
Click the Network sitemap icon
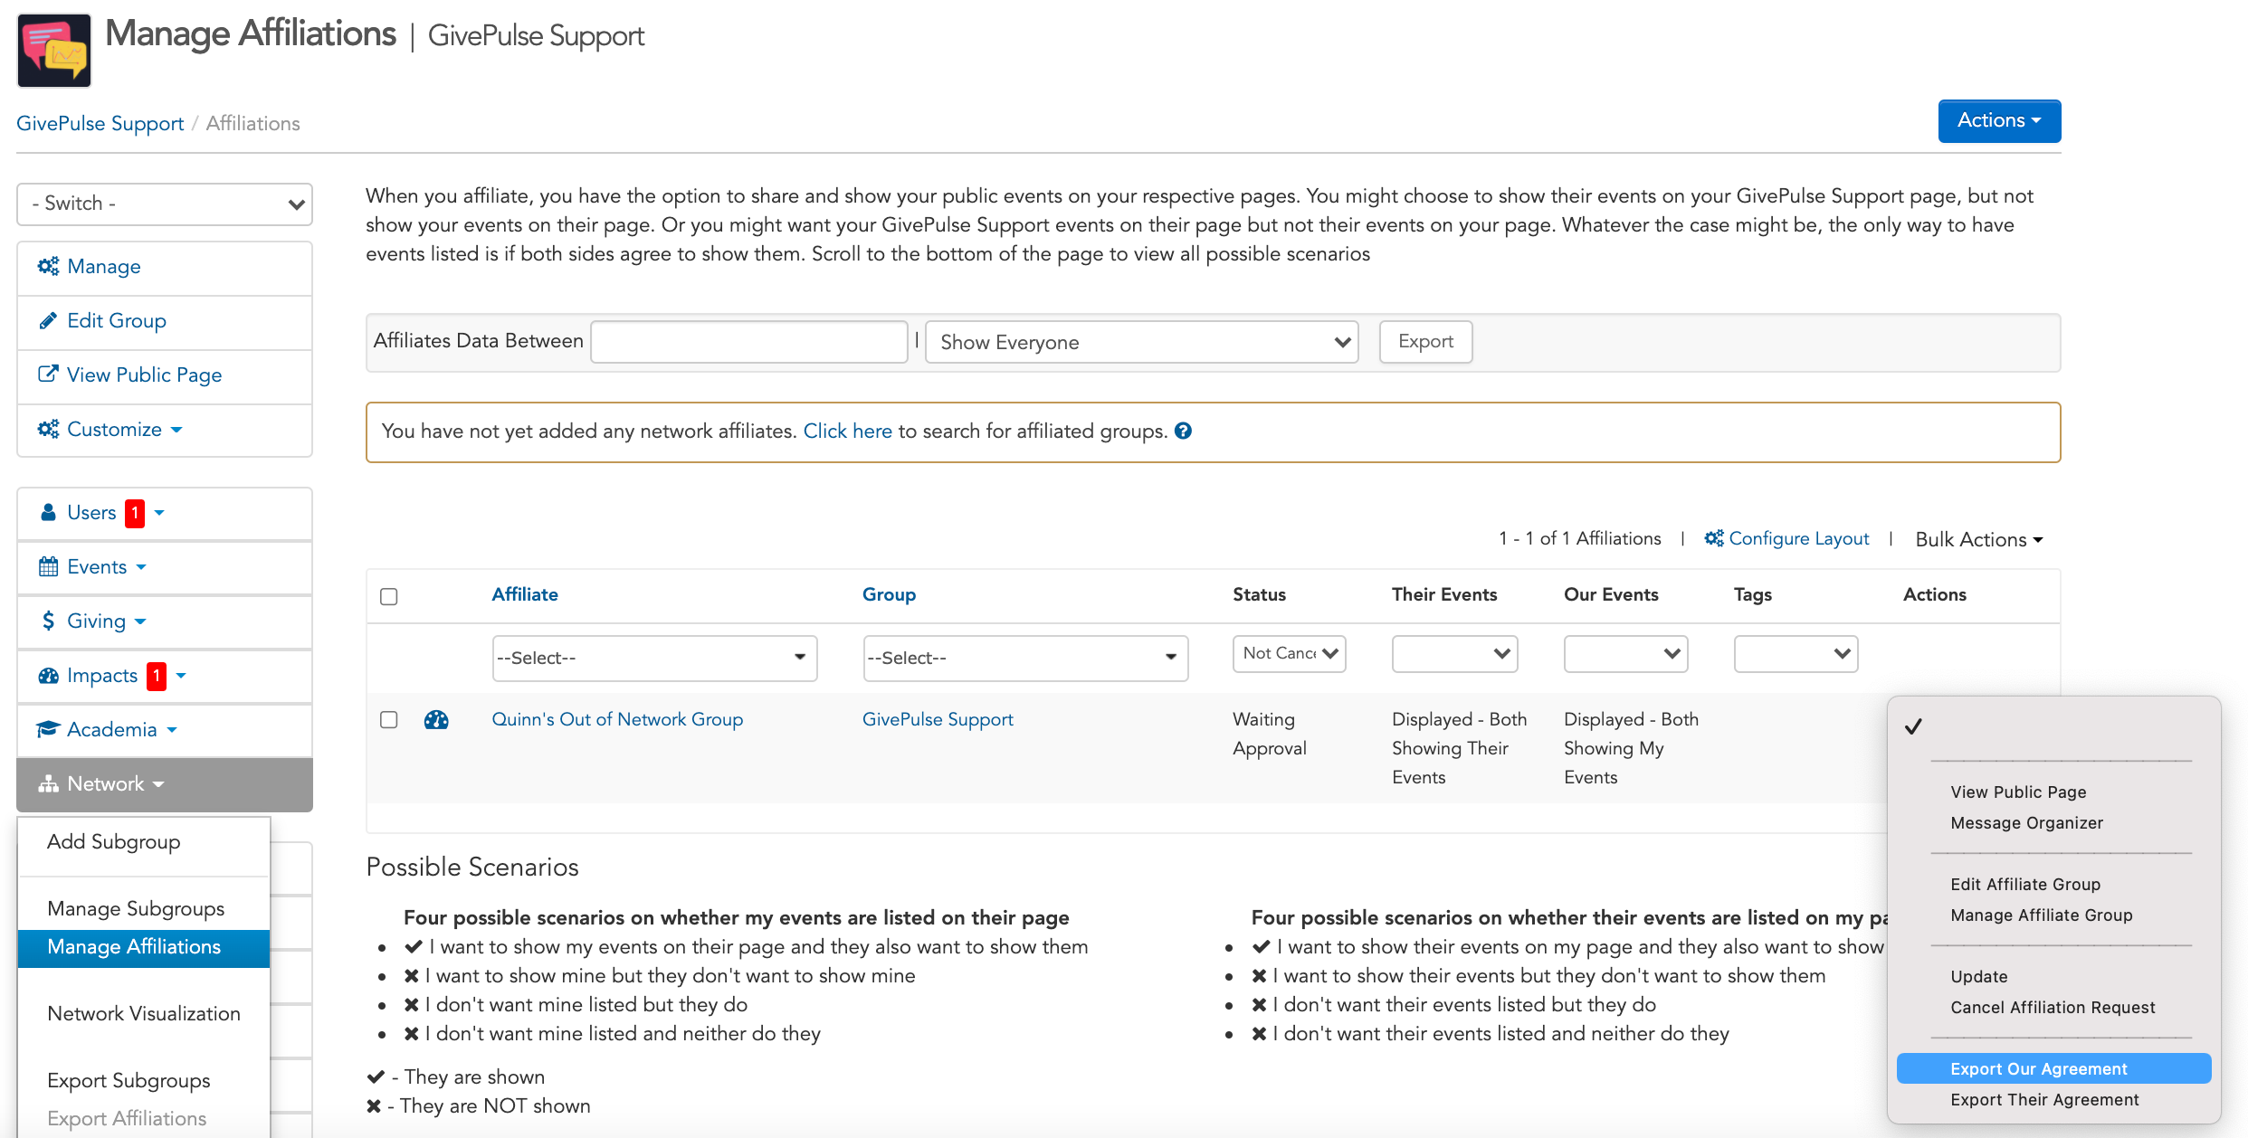coord(48,783)
